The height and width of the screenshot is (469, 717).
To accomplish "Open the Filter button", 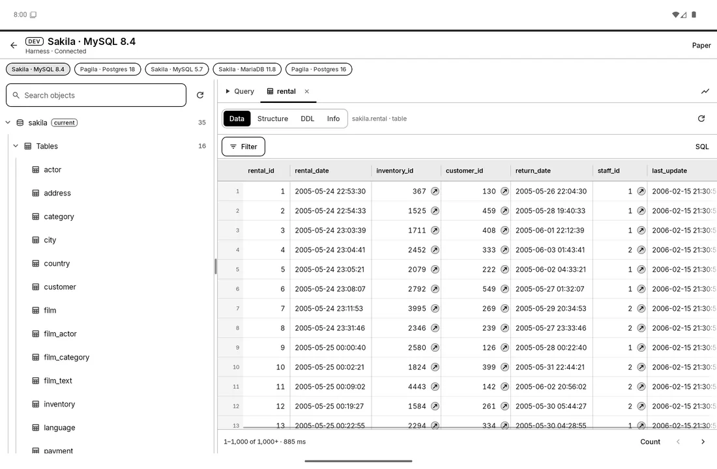I will (x=243, y=147).
